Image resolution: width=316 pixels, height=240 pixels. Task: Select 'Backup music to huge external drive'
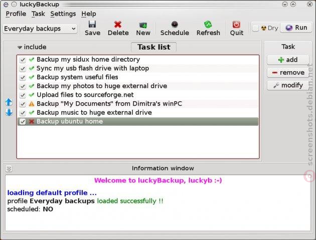click(x=138, y=113)
